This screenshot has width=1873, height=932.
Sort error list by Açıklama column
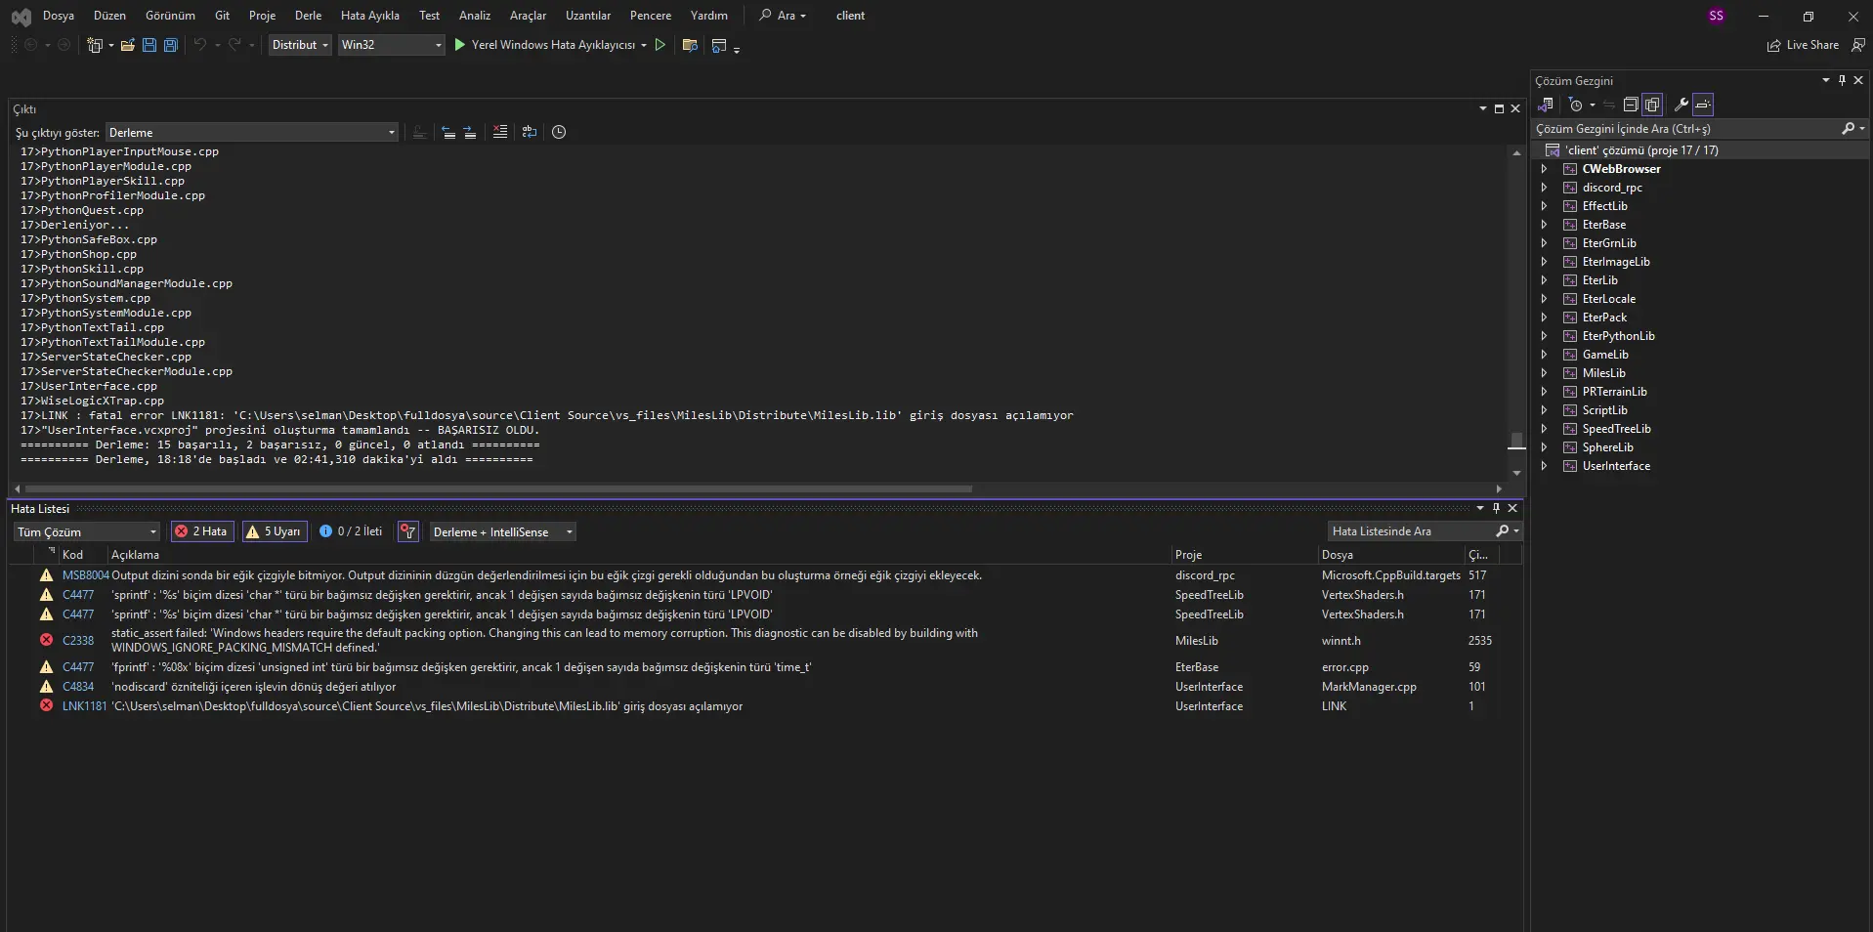click(x=135, y=555)
